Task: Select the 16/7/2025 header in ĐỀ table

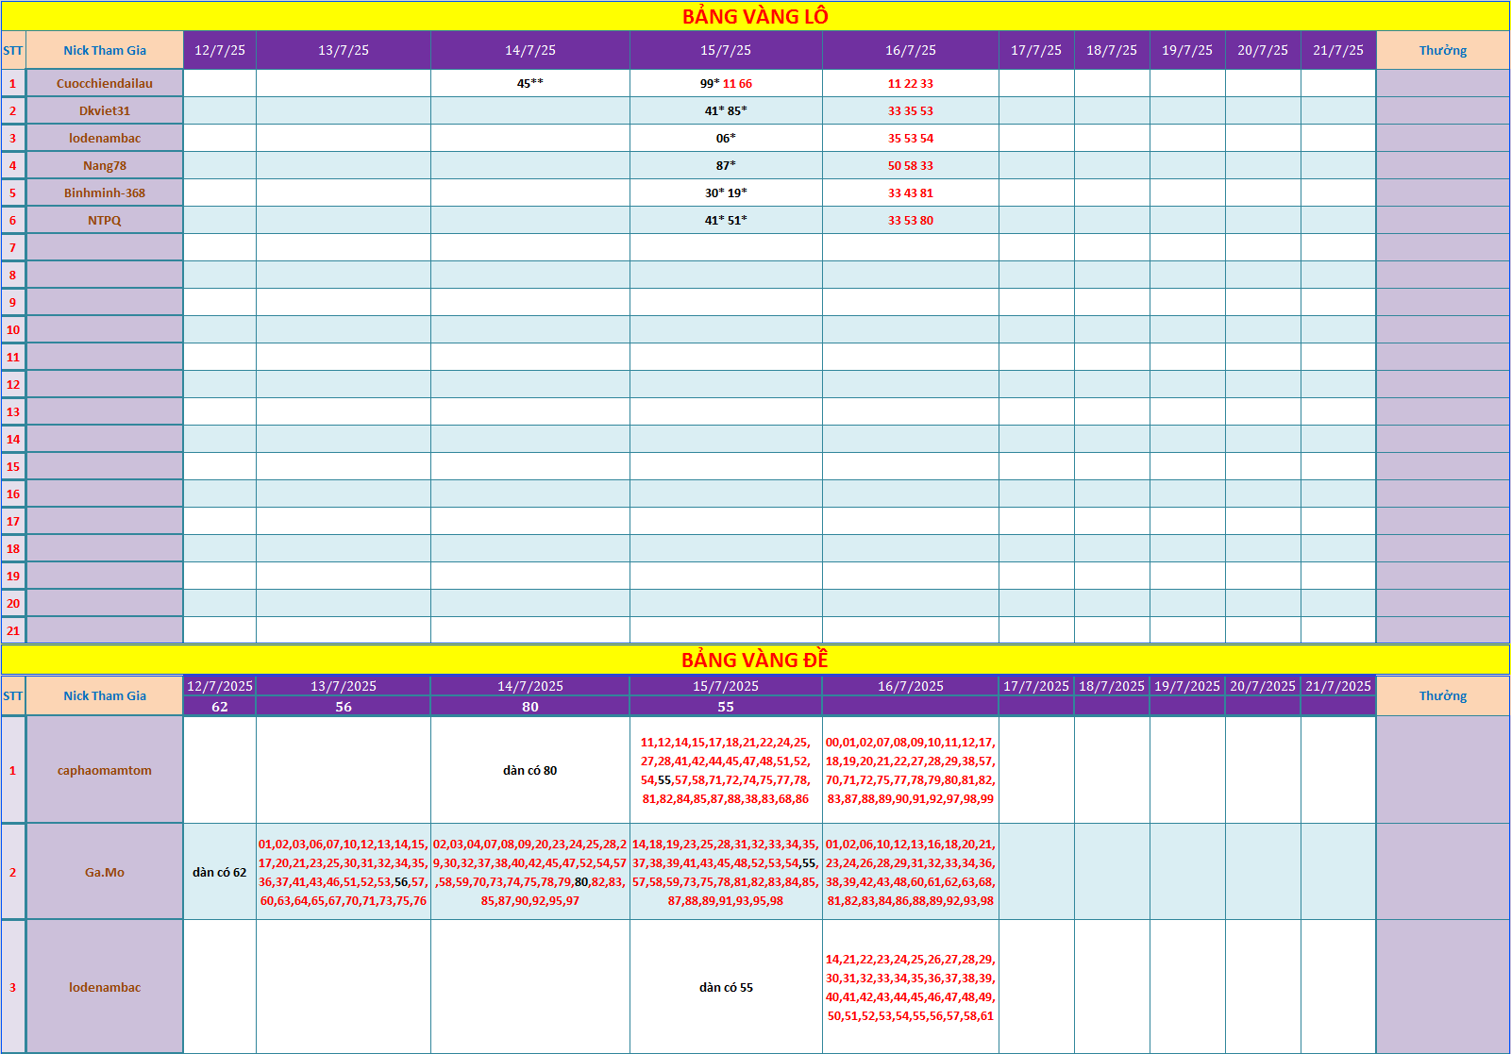Action: pyautogui.click(x=911, y=686)
